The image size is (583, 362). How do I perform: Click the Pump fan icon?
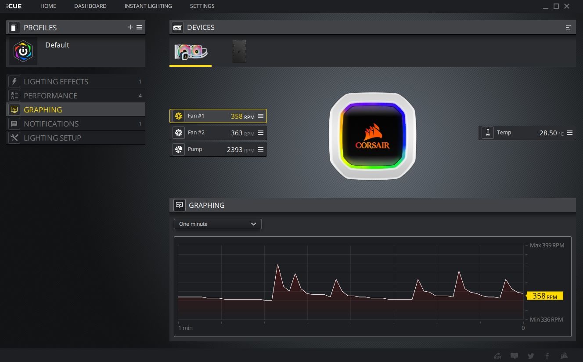[179, 149]
